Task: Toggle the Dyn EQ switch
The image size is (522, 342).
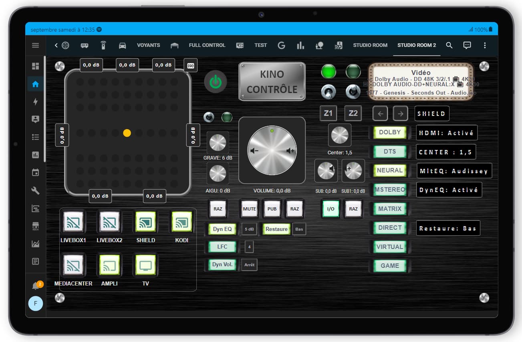Action: tap(222, 229)
